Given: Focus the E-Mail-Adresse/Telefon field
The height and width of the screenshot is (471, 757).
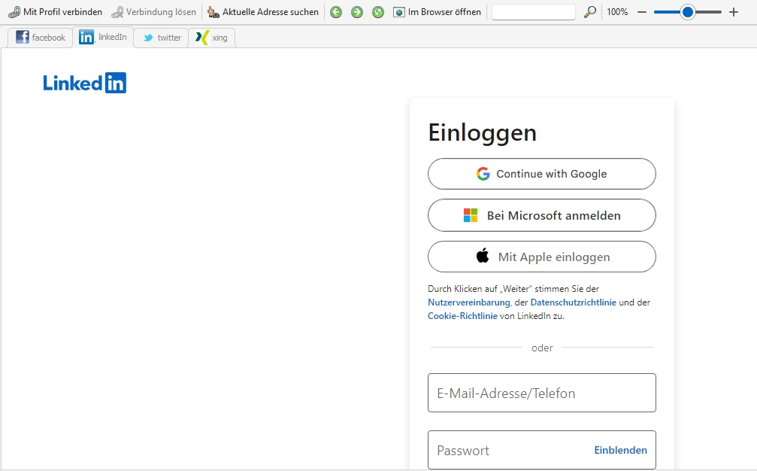Looking at the screenshot, I should [542, 393].
